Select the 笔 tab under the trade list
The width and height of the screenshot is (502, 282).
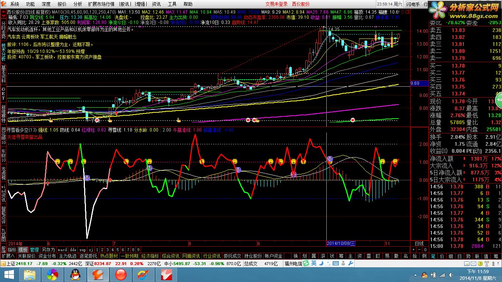pos(433,256)
